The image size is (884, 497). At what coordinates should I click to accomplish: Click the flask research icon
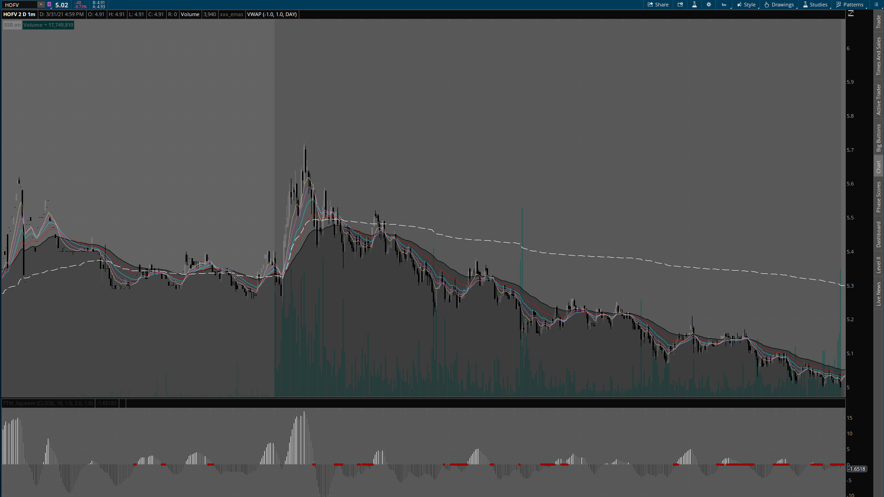[694, 5]
